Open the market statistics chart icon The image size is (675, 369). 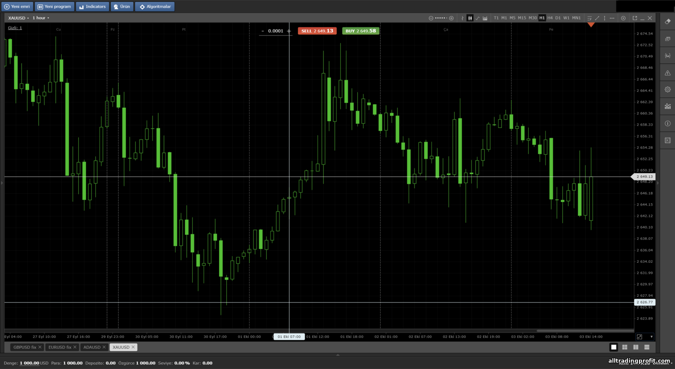(x=667, y=107)
